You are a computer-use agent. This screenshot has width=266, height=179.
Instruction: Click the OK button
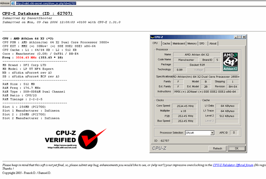(x=236, y=149)
